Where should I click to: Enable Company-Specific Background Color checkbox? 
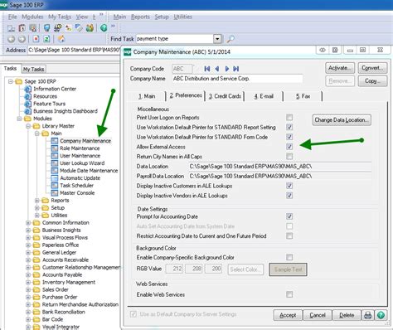[x=289, y=257]
